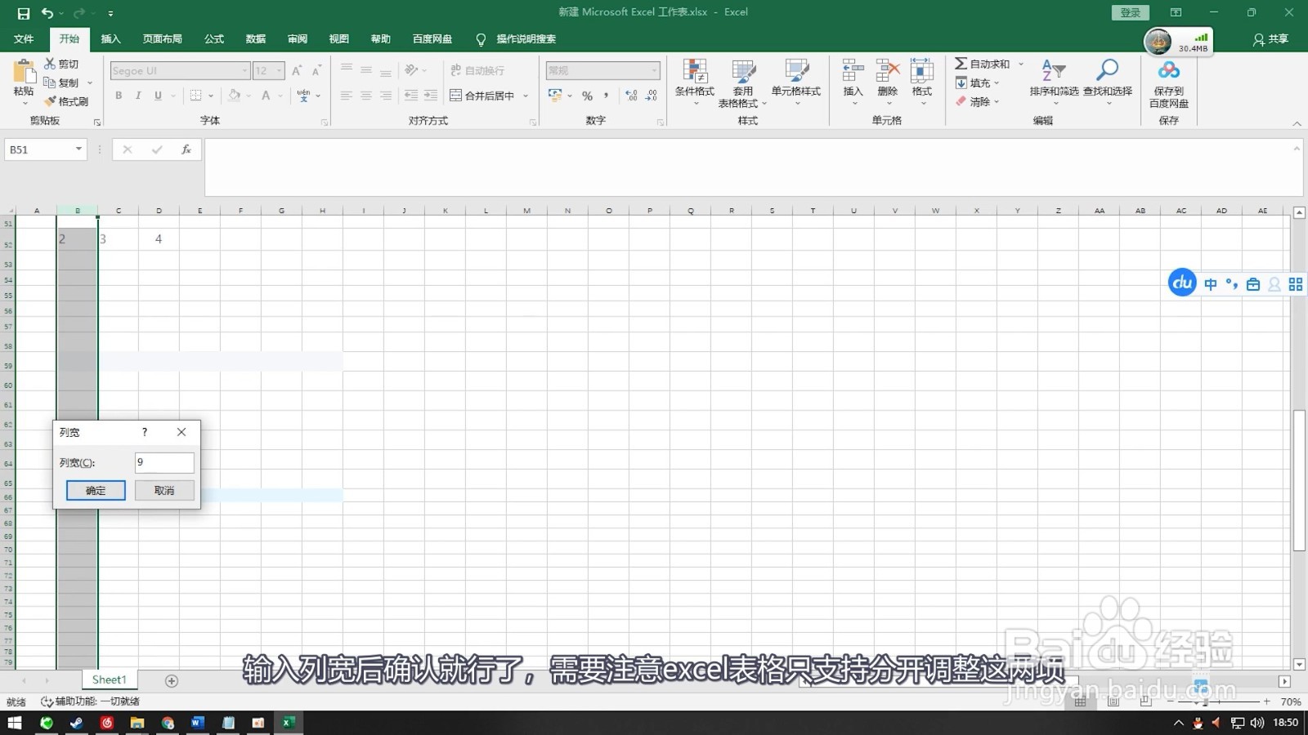The height and width of the screenshot is (735, 1308).
Task: Open Cell Styles (单元格样式)
Action: pyautogui.click(x=796, y=83)
